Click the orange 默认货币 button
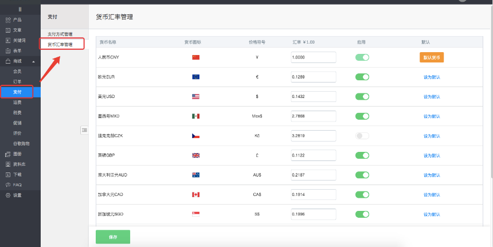 pos(432,57)
